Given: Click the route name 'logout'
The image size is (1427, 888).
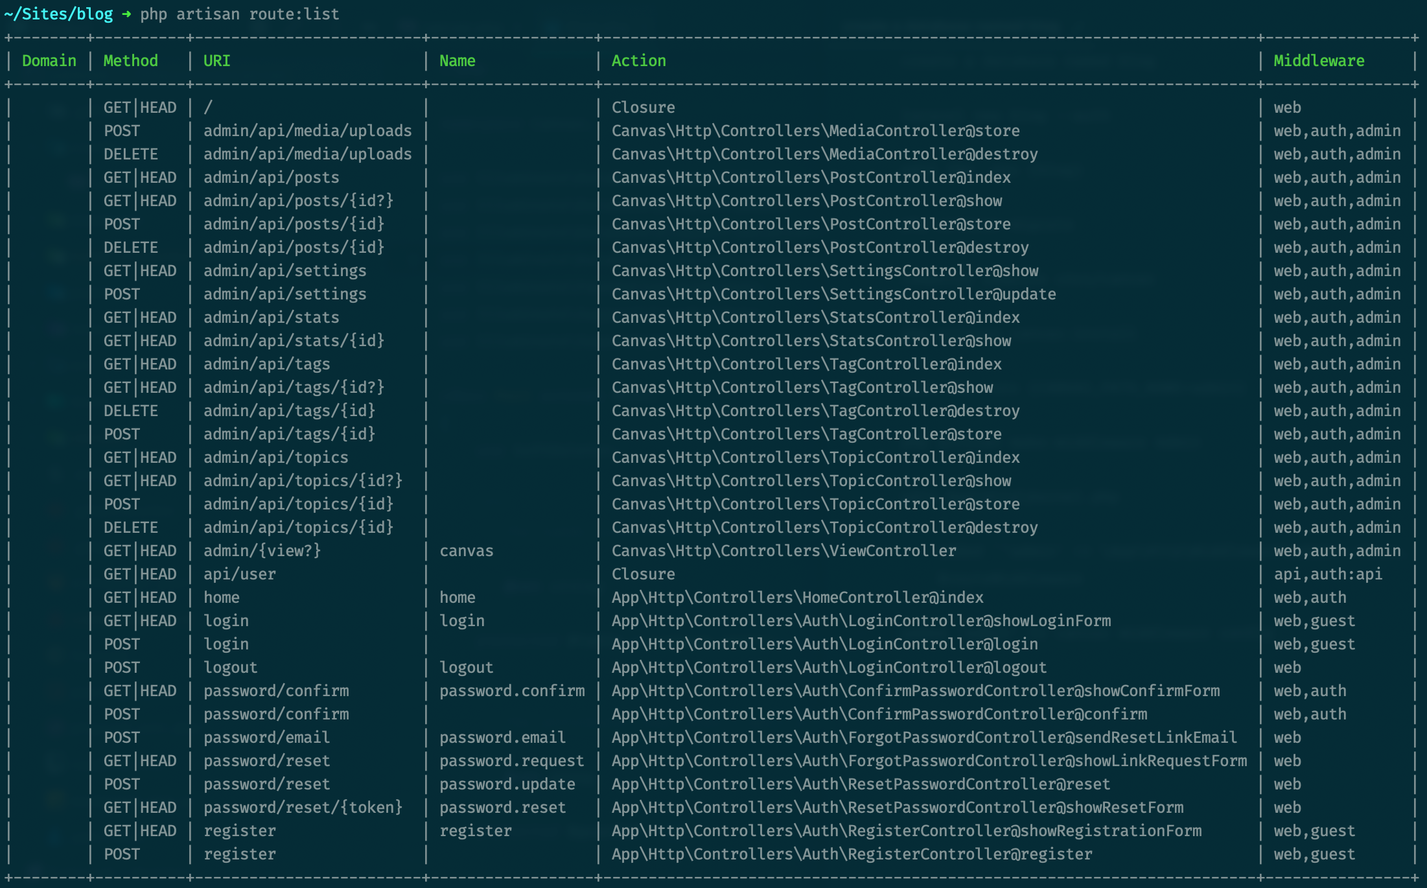Looking at the screenshot, I should click(467, 668).
